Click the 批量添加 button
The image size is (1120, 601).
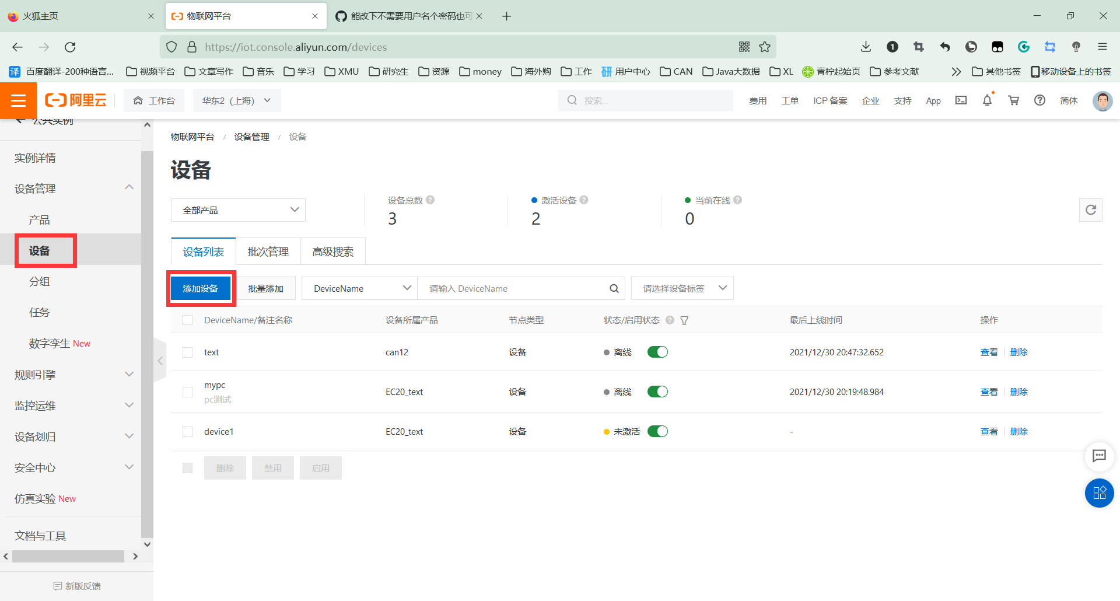point(265,288)
